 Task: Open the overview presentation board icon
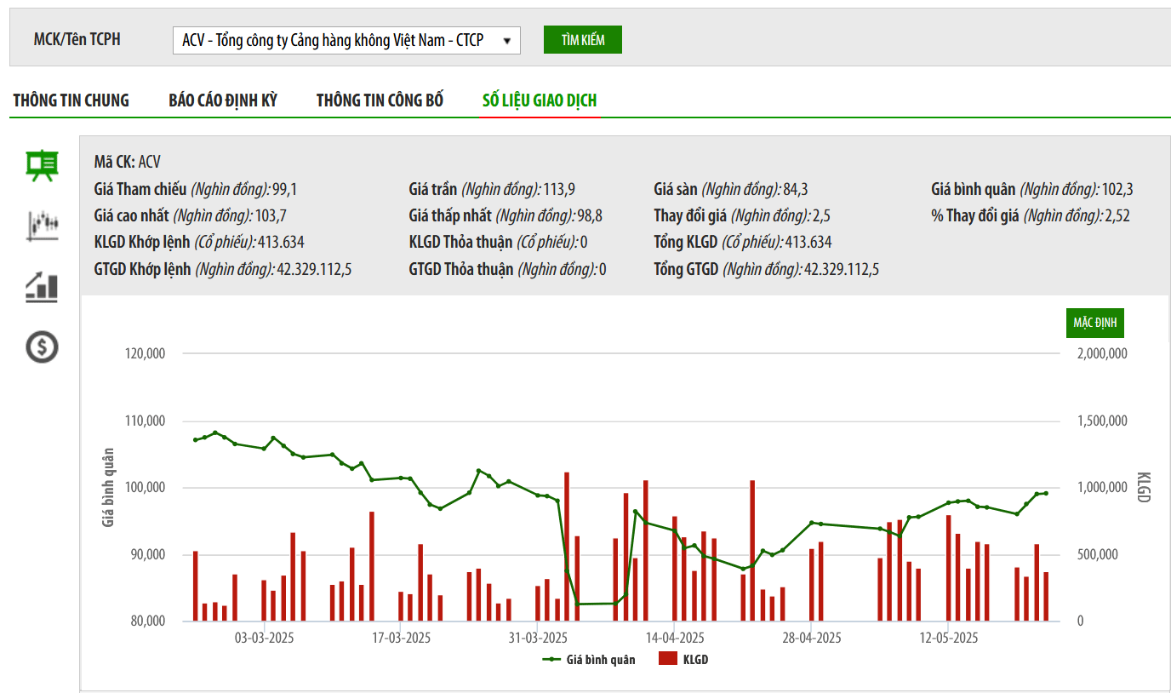(42, 164)
